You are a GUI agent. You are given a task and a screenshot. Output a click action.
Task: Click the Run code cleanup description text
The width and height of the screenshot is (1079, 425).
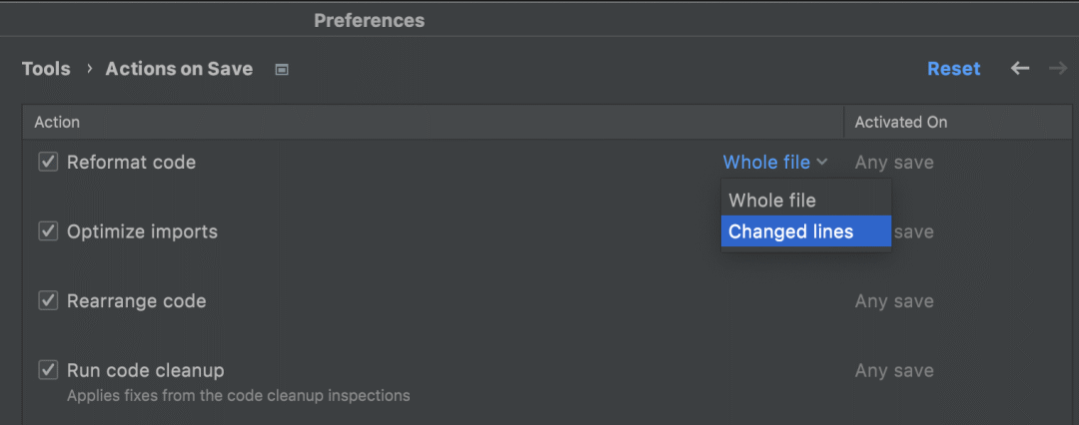pyautogui.click(x=238, y=395)
